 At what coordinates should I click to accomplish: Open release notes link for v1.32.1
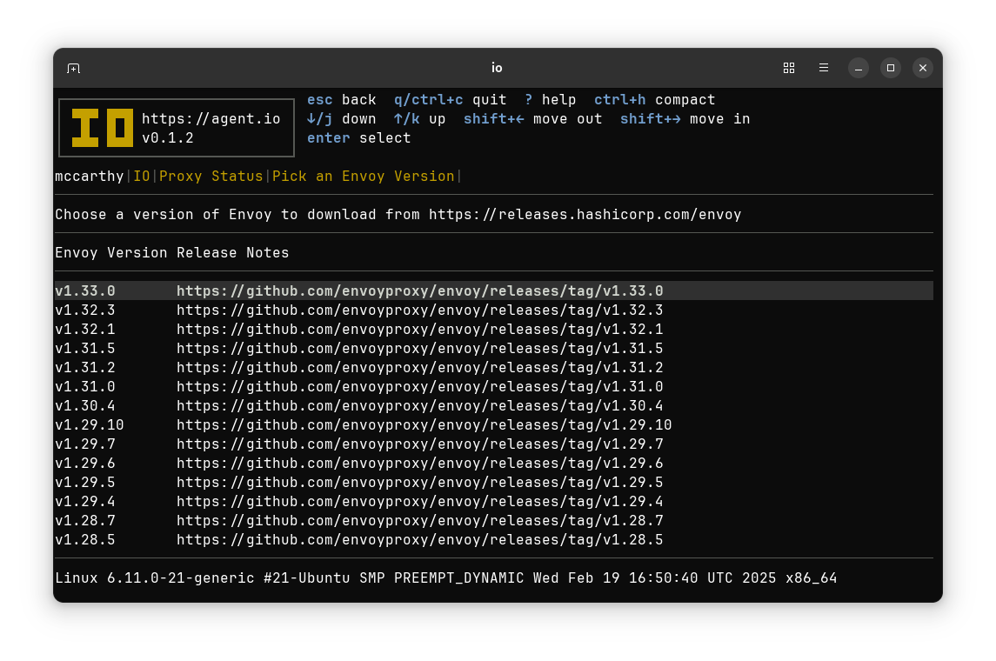(420, 329)
